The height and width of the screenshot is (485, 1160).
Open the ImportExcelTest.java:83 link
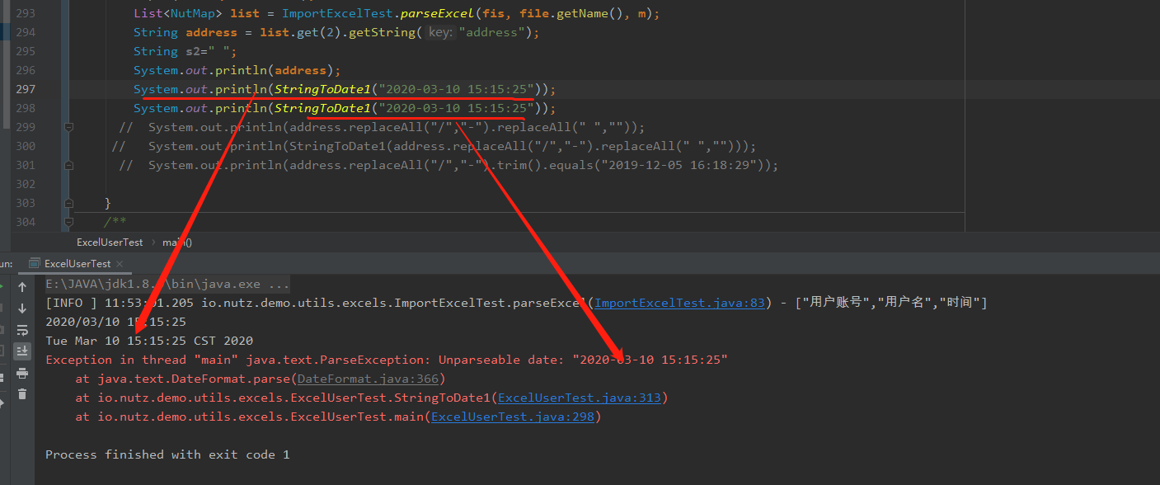[680, 303]
